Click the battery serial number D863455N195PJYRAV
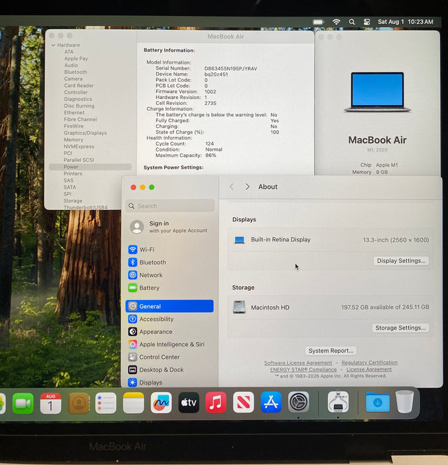The width and height of the screenshot is (448, 465). (x=231, y=68)
